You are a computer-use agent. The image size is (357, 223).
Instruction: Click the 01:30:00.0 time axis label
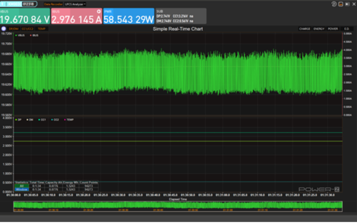click(x=13, y=195)
